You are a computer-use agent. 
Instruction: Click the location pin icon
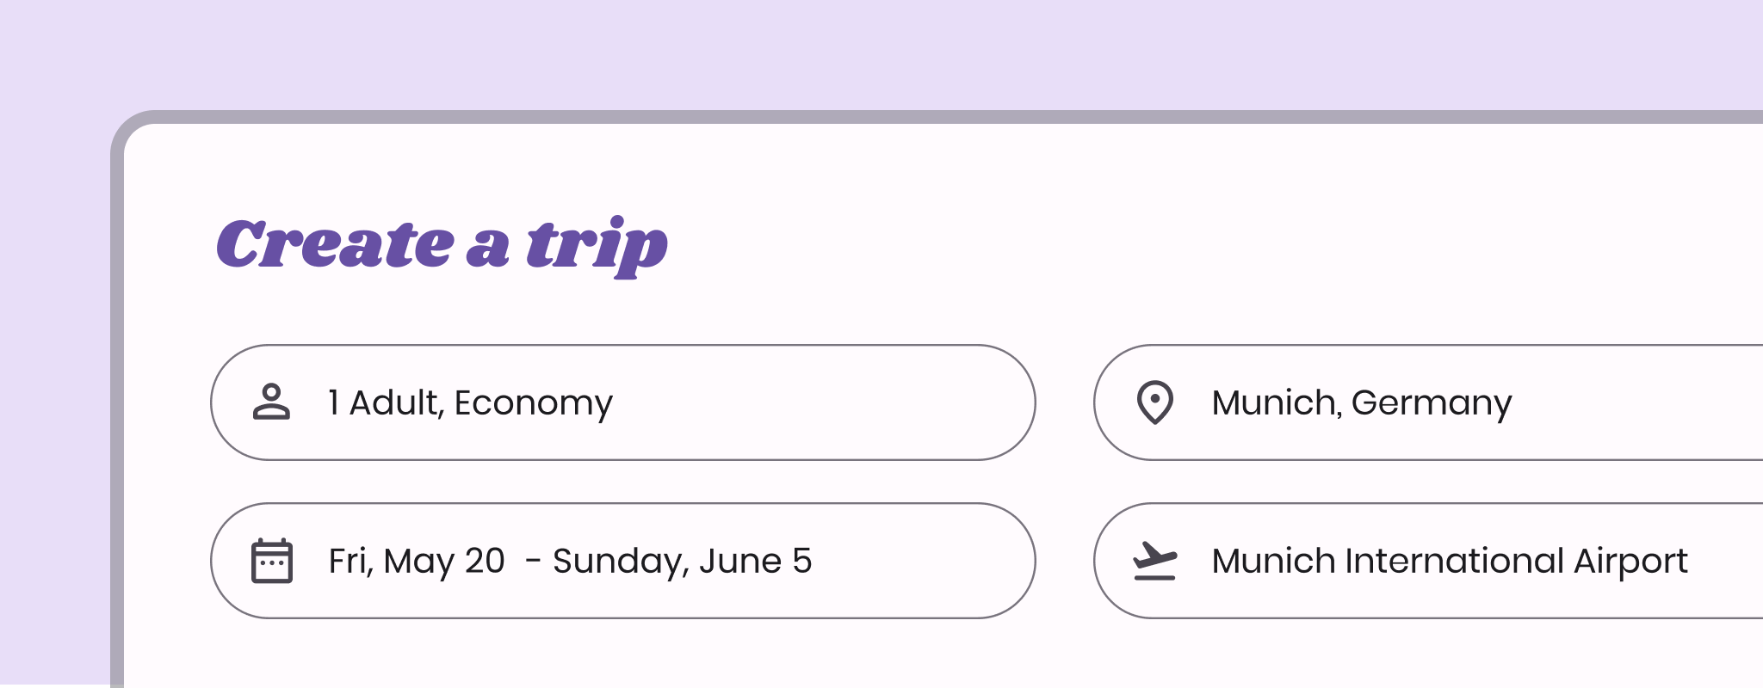(1154, 402)
